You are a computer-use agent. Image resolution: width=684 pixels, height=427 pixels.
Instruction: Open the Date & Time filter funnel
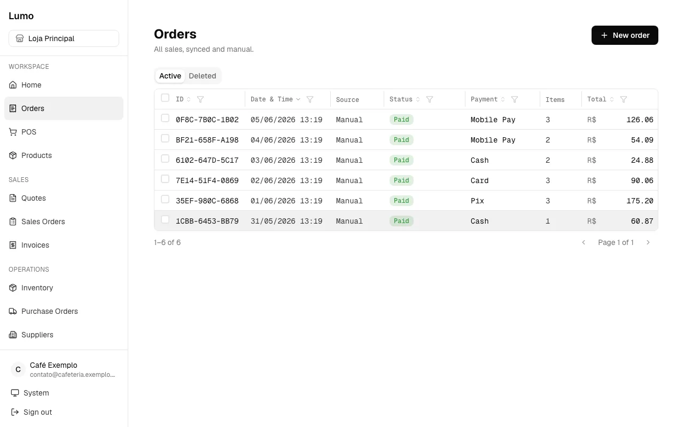[310, 99]
